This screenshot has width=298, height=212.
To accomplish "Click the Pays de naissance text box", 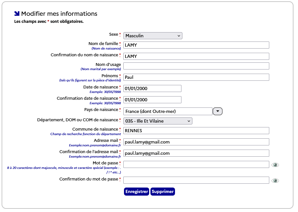I will tap(168, 111).
